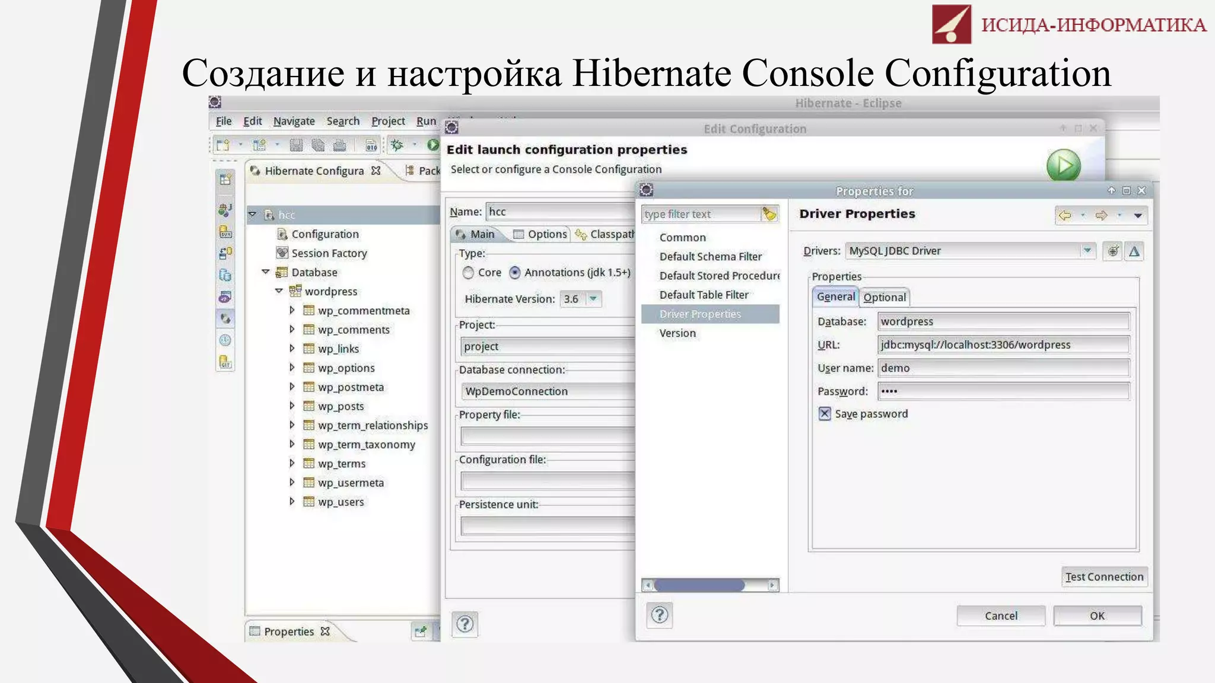Image resolution: width=1215 pixels, height=683 pixels.
Task: Click the Name field containing hcc
Action: (560, 212)
